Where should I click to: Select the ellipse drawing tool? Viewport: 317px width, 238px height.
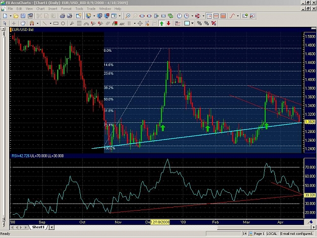point(63,23)
